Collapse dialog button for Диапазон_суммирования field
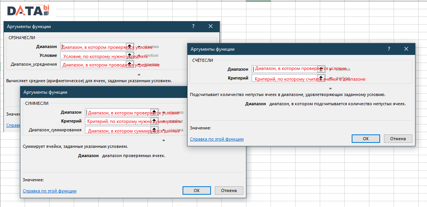The height and width of the screenshot is (207, 427). click(x=155, y=130)
